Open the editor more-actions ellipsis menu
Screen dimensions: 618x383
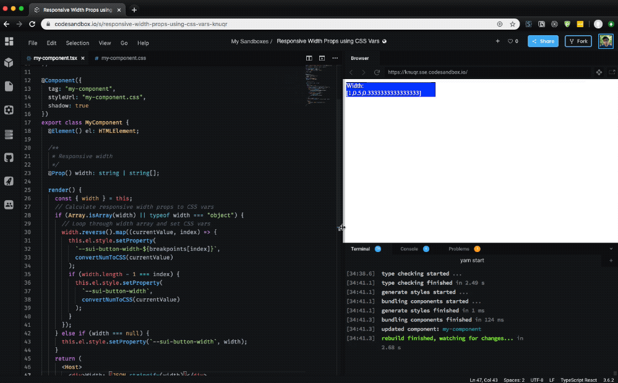point(335,57)
